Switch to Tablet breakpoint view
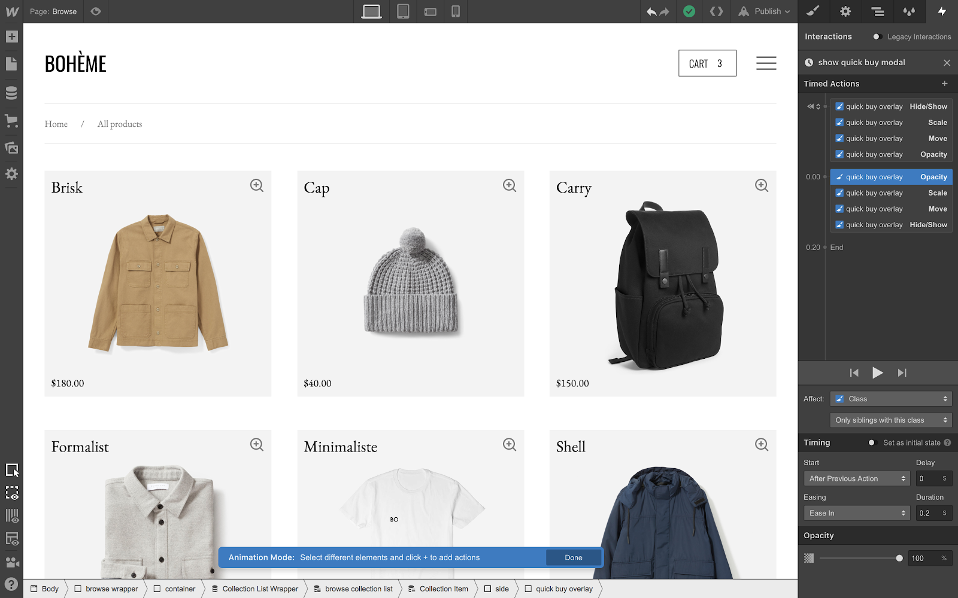 [403, 11]
